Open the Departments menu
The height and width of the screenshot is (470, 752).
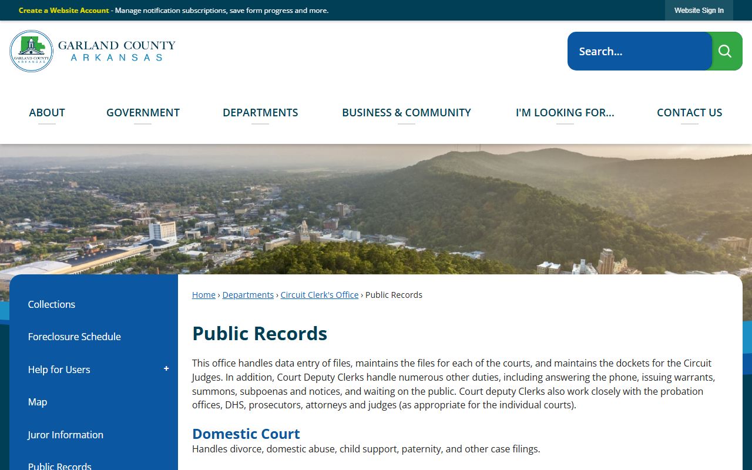(x=260, y=113)
